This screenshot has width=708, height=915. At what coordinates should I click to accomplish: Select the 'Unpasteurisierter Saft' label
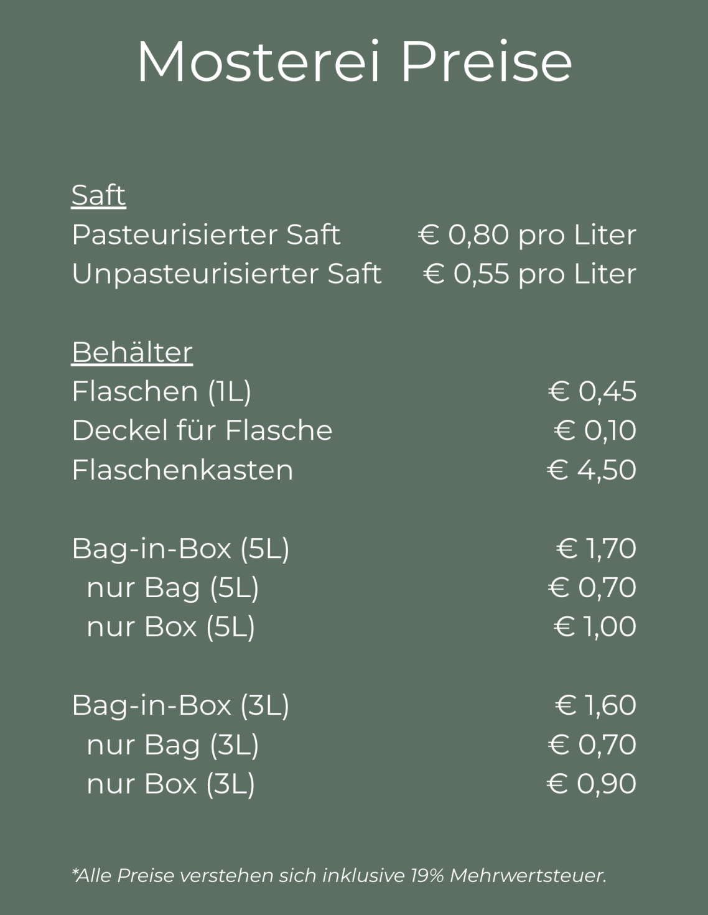click(226, 274)
